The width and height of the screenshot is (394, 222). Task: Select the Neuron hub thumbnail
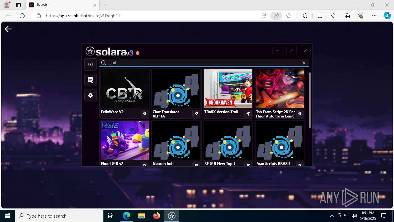[x=176, y=141]
